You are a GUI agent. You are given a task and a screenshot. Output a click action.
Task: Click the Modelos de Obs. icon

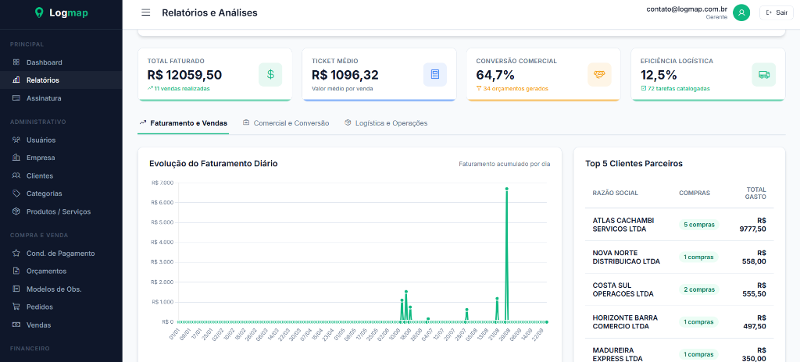16,289
